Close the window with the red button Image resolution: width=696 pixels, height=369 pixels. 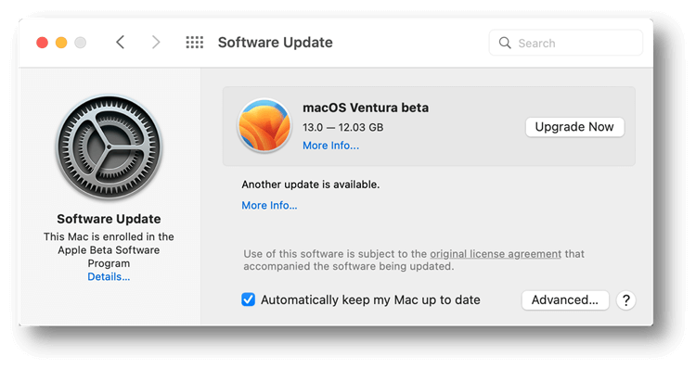(x=42, y=43)
